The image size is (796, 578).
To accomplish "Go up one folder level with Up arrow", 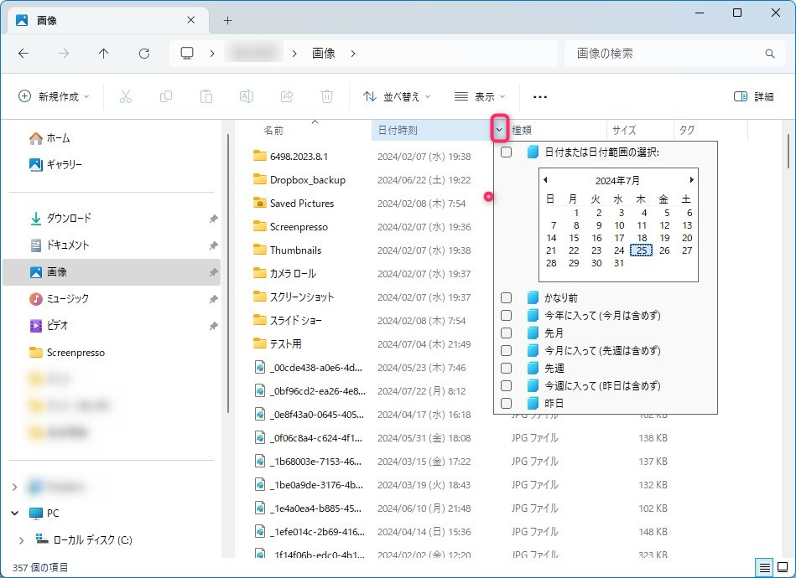I will point(104,54).
